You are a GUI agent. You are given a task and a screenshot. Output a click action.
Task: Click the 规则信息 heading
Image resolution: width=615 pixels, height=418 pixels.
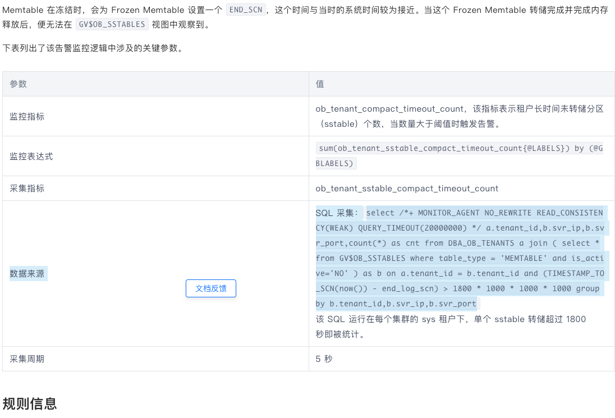[30, 403]
